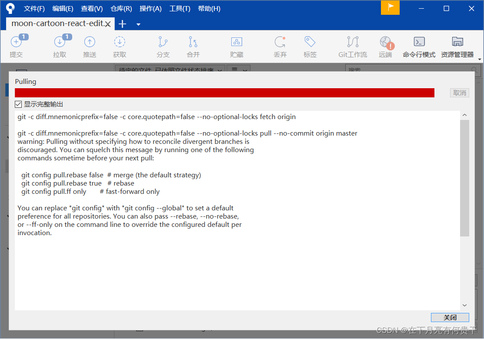This screenshot has width=484, height=339.
Task: Open the Branch (分支) tool
Action: coord(163,46)
